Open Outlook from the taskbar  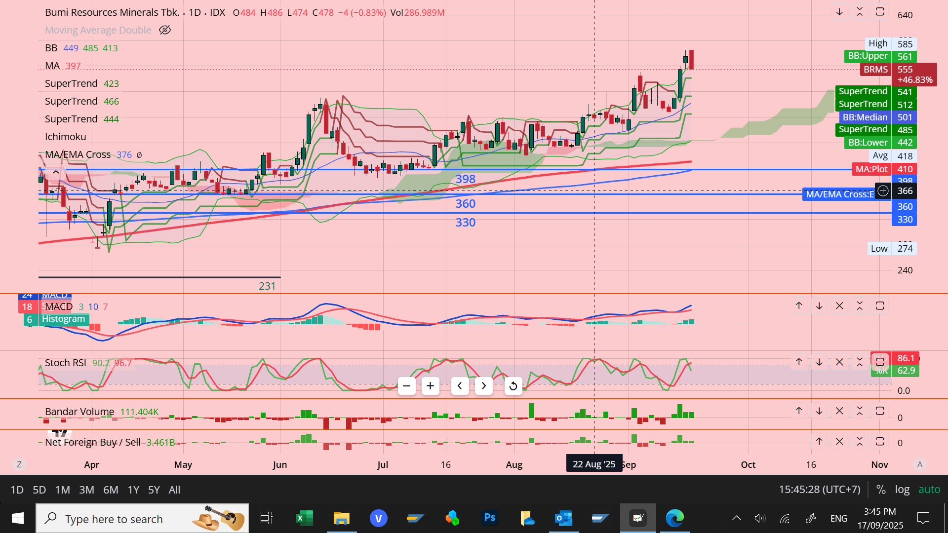coord(564,518)
